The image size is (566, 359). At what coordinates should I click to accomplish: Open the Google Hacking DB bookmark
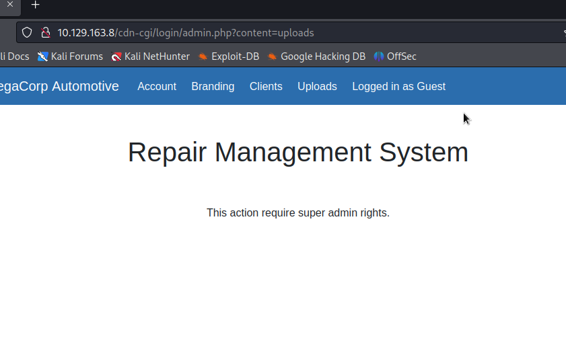click(x=316, y=56)
